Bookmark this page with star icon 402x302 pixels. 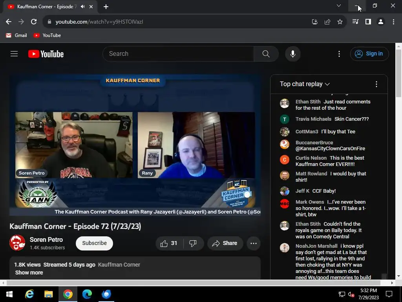(x=340, y=22)
